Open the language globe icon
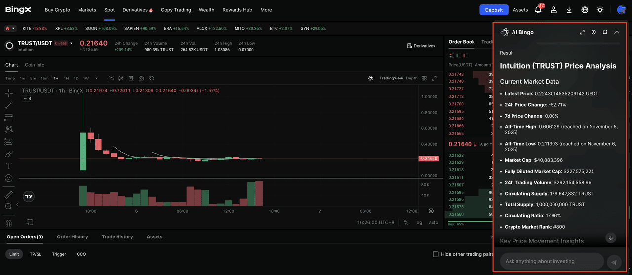 pyautogui.click(x=585, y=10)
